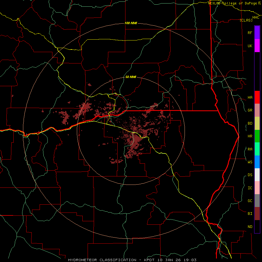The width and height of the screenshot is (262, 262).
Task: Click the HHC product code text
Action: click(x=256, y=17)
